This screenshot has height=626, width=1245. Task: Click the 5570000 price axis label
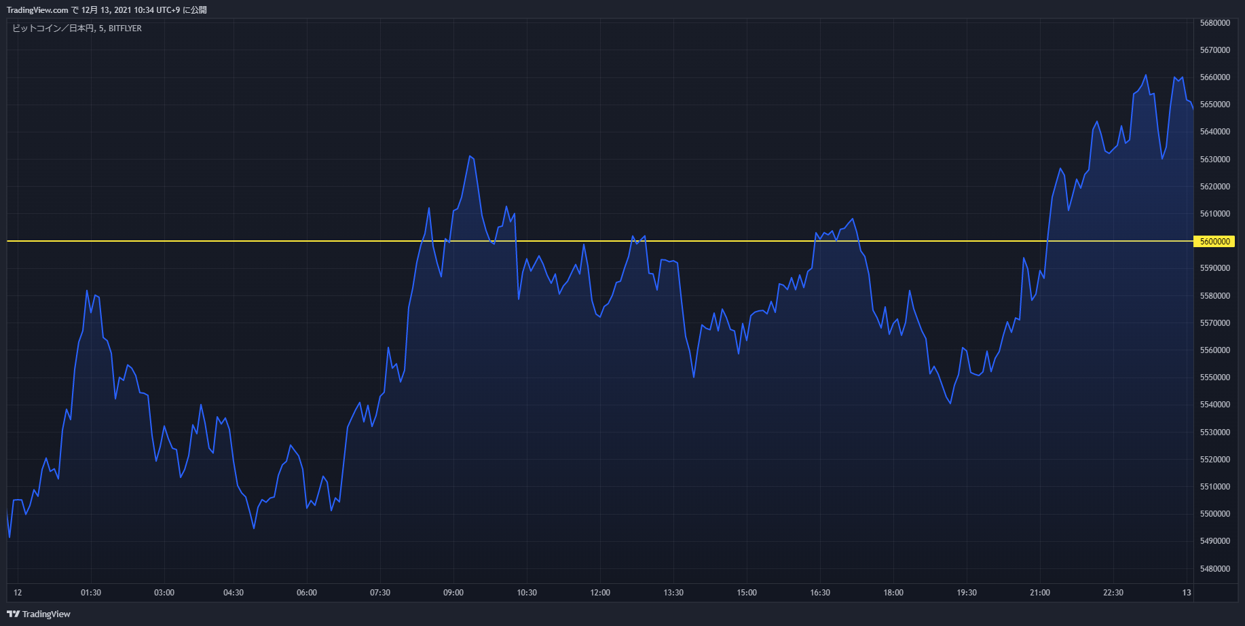coord(1214,323)
